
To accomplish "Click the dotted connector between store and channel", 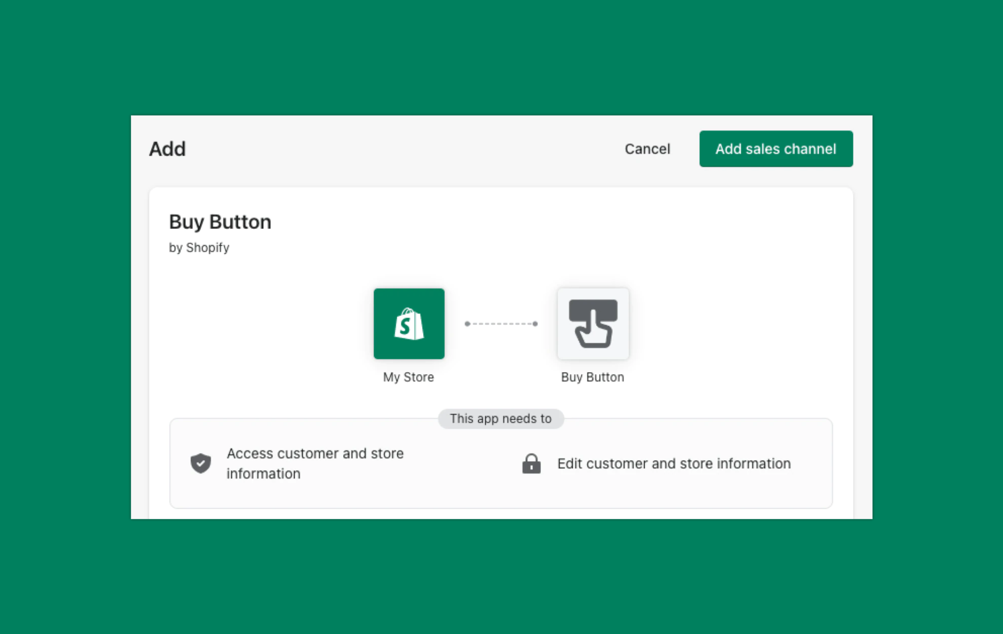I will pyautogui.click(x=501, y=323).
